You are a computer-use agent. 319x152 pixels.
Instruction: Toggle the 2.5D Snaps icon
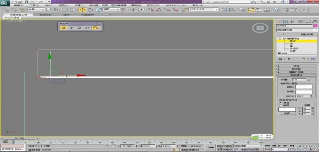(x=151, y=10)
